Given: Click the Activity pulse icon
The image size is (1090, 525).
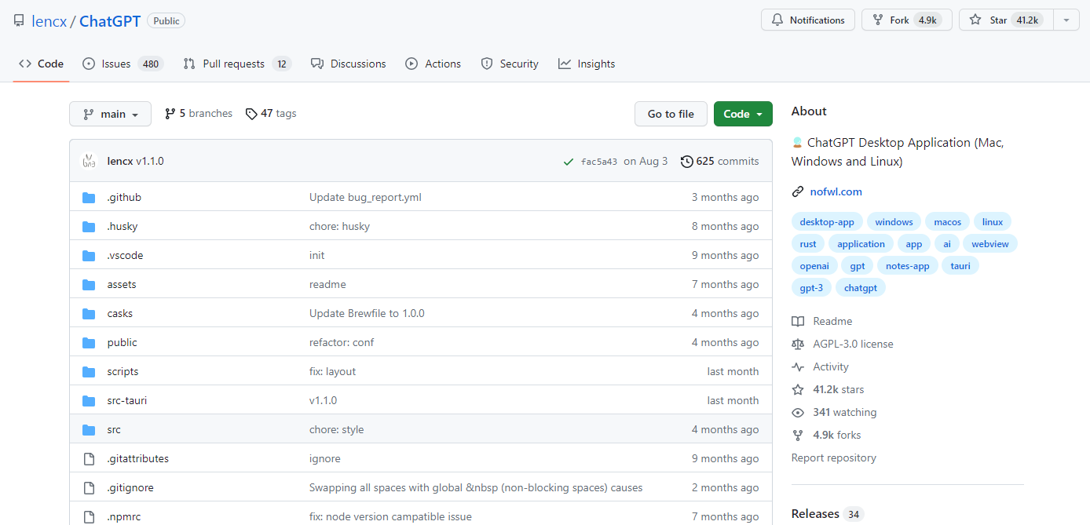Looking at the screenshot, I should point(798,367).
